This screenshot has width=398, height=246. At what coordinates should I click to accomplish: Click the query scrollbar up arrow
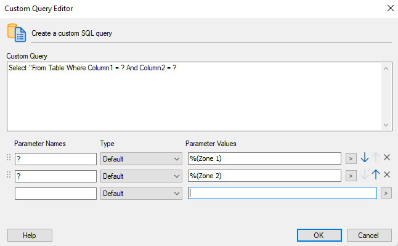(x=386, y=68)
